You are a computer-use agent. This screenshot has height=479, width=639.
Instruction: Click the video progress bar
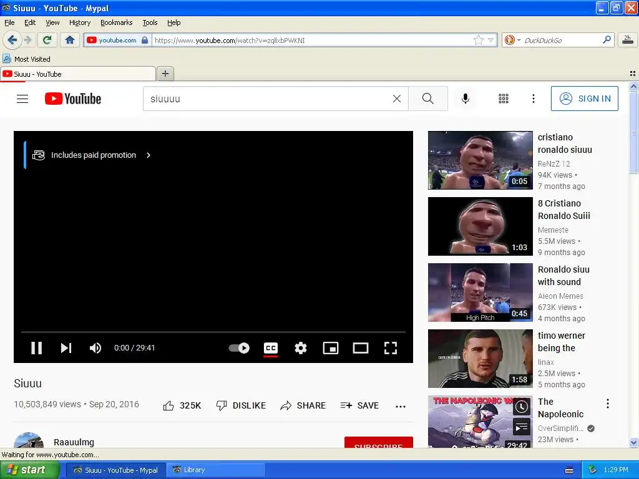point(213,332)
